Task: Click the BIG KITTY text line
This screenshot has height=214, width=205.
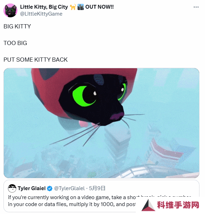Action: (x=17, y=26)
